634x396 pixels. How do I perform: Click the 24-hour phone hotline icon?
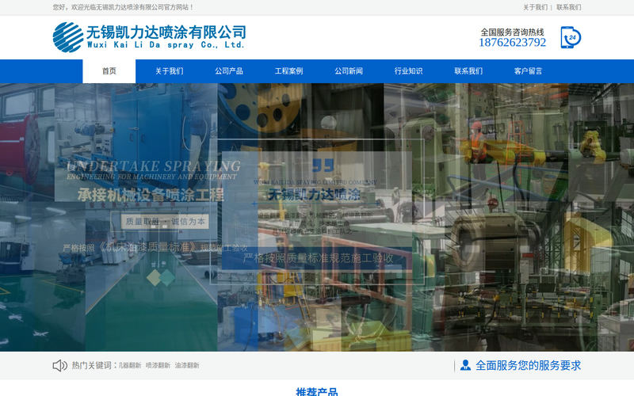(571, 37)
